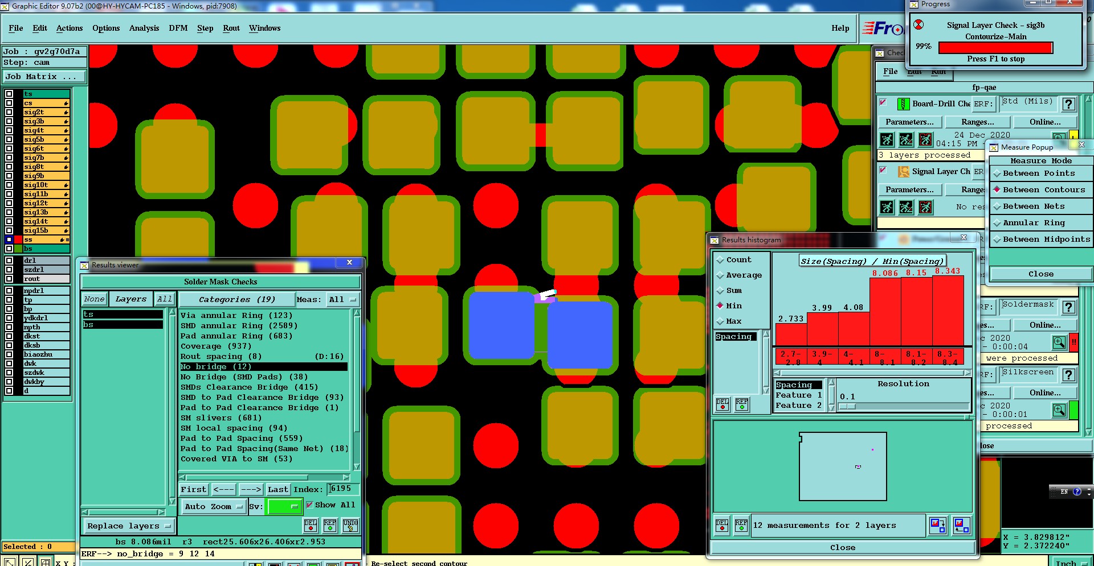Click Board-Drill Parameters button
Screen dimensions: 1094x566
point(909,122)
